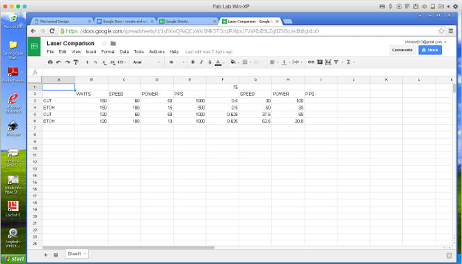Image resolution: width=462 pixels, height=264 pixels.
Task: Bookmark page with star in address bar
Action: (x=441, y=31)
